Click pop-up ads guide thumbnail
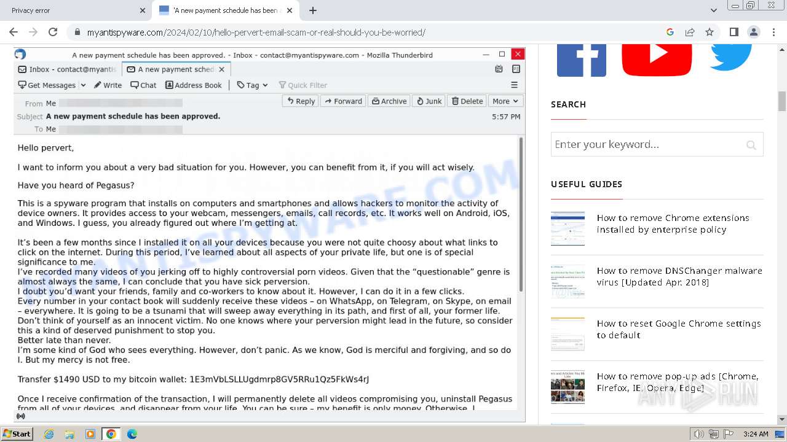787x442 pixels. click(568, 387)
